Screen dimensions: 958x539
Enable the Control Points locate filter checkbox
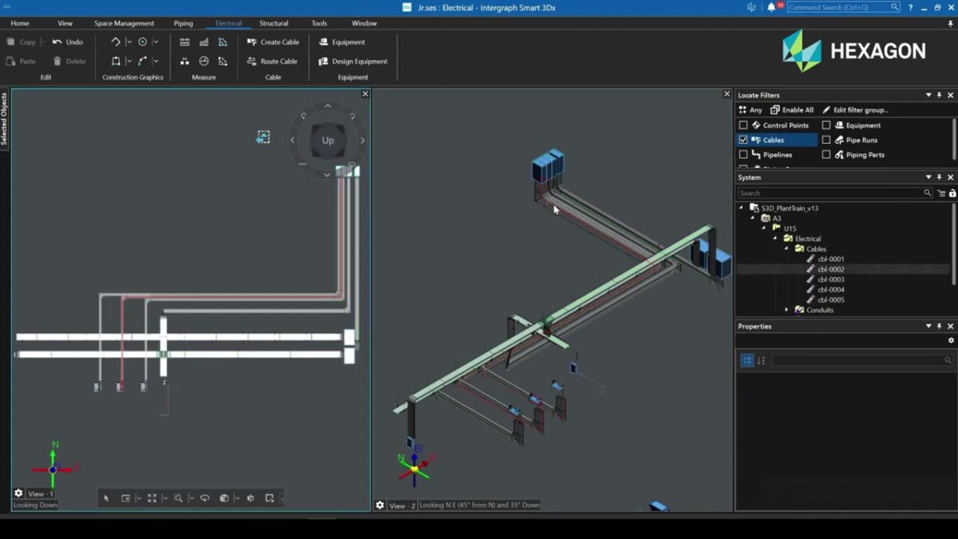coord(743,125)
